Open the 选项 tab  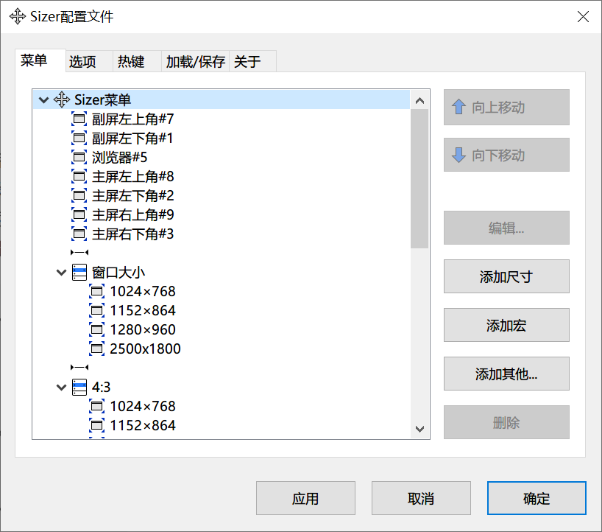pyautogui.click(x=89, y=61)
